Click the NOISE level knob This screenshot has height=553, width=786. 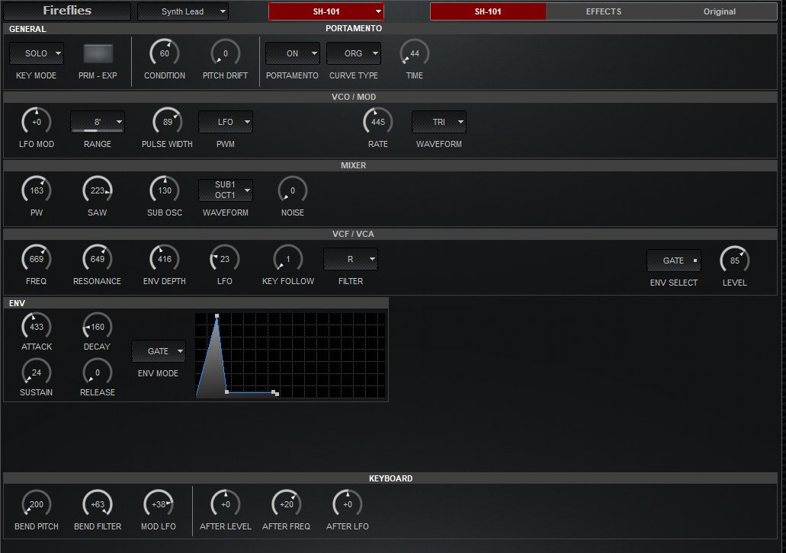click(293, 190)
